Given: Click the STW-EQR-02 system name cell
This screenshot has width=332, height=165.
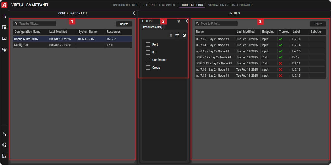Looking at the screenshot, I should (86, 39).
